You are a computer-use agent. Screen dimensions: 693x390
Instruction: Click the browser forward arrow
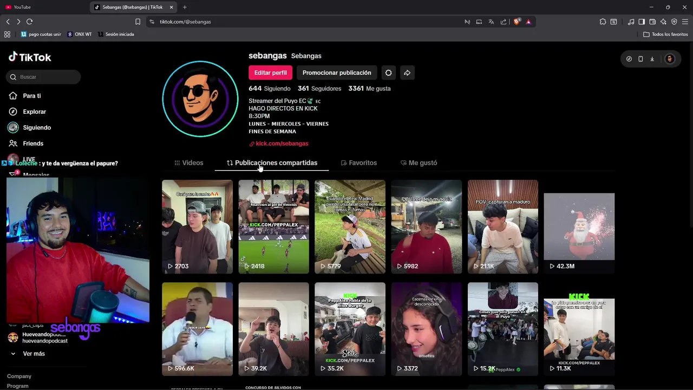pos(18,22)
